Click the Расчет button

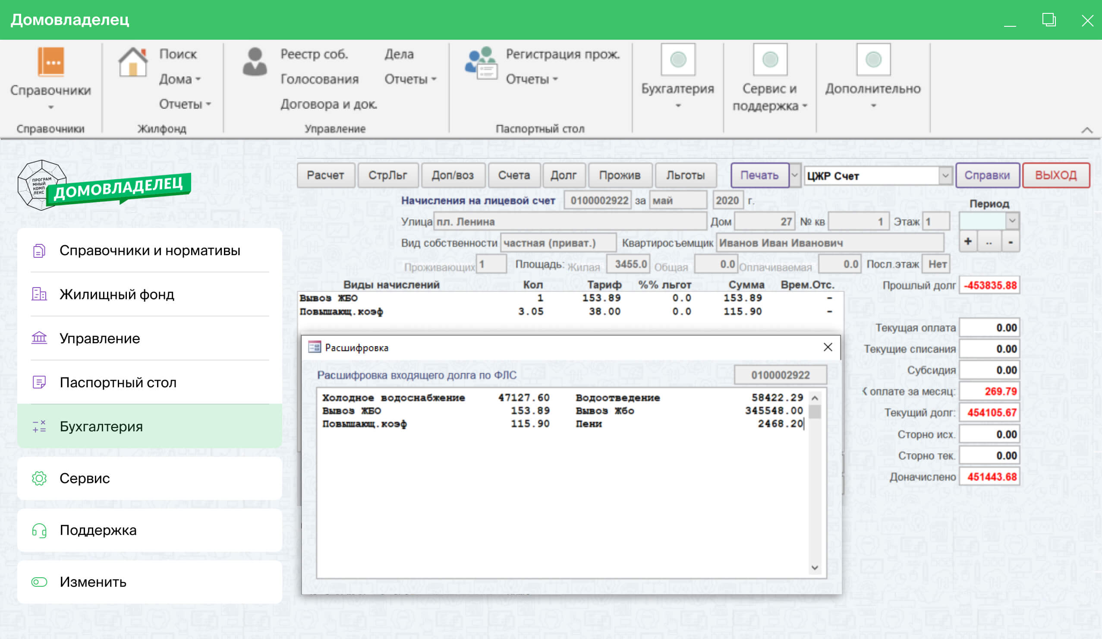(x=325, y=175)
